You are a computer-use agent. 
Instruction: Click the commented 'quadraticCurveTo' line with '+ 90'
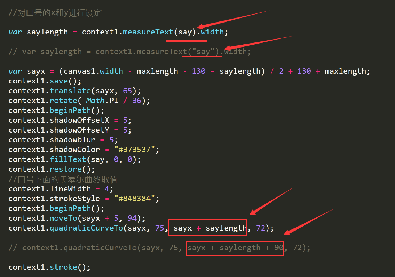tap(160, 248)
